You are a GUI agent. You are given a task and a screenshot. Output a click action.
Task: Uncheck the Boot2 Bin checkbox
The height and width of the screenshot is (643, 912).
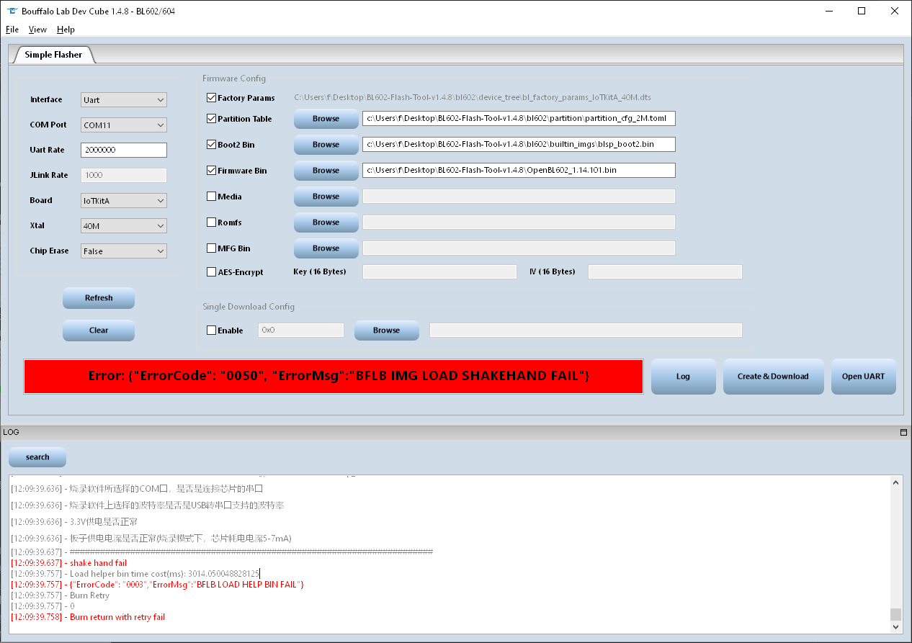click(211, 145)
